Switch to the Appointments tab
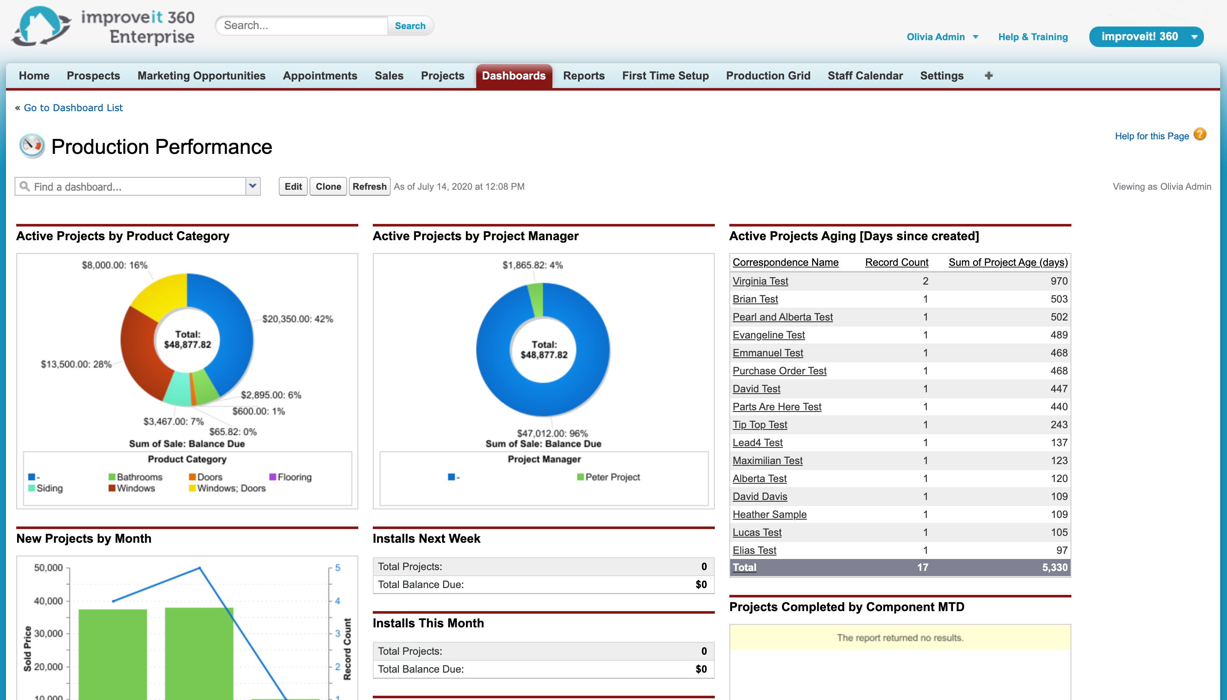 coord(320,76)
